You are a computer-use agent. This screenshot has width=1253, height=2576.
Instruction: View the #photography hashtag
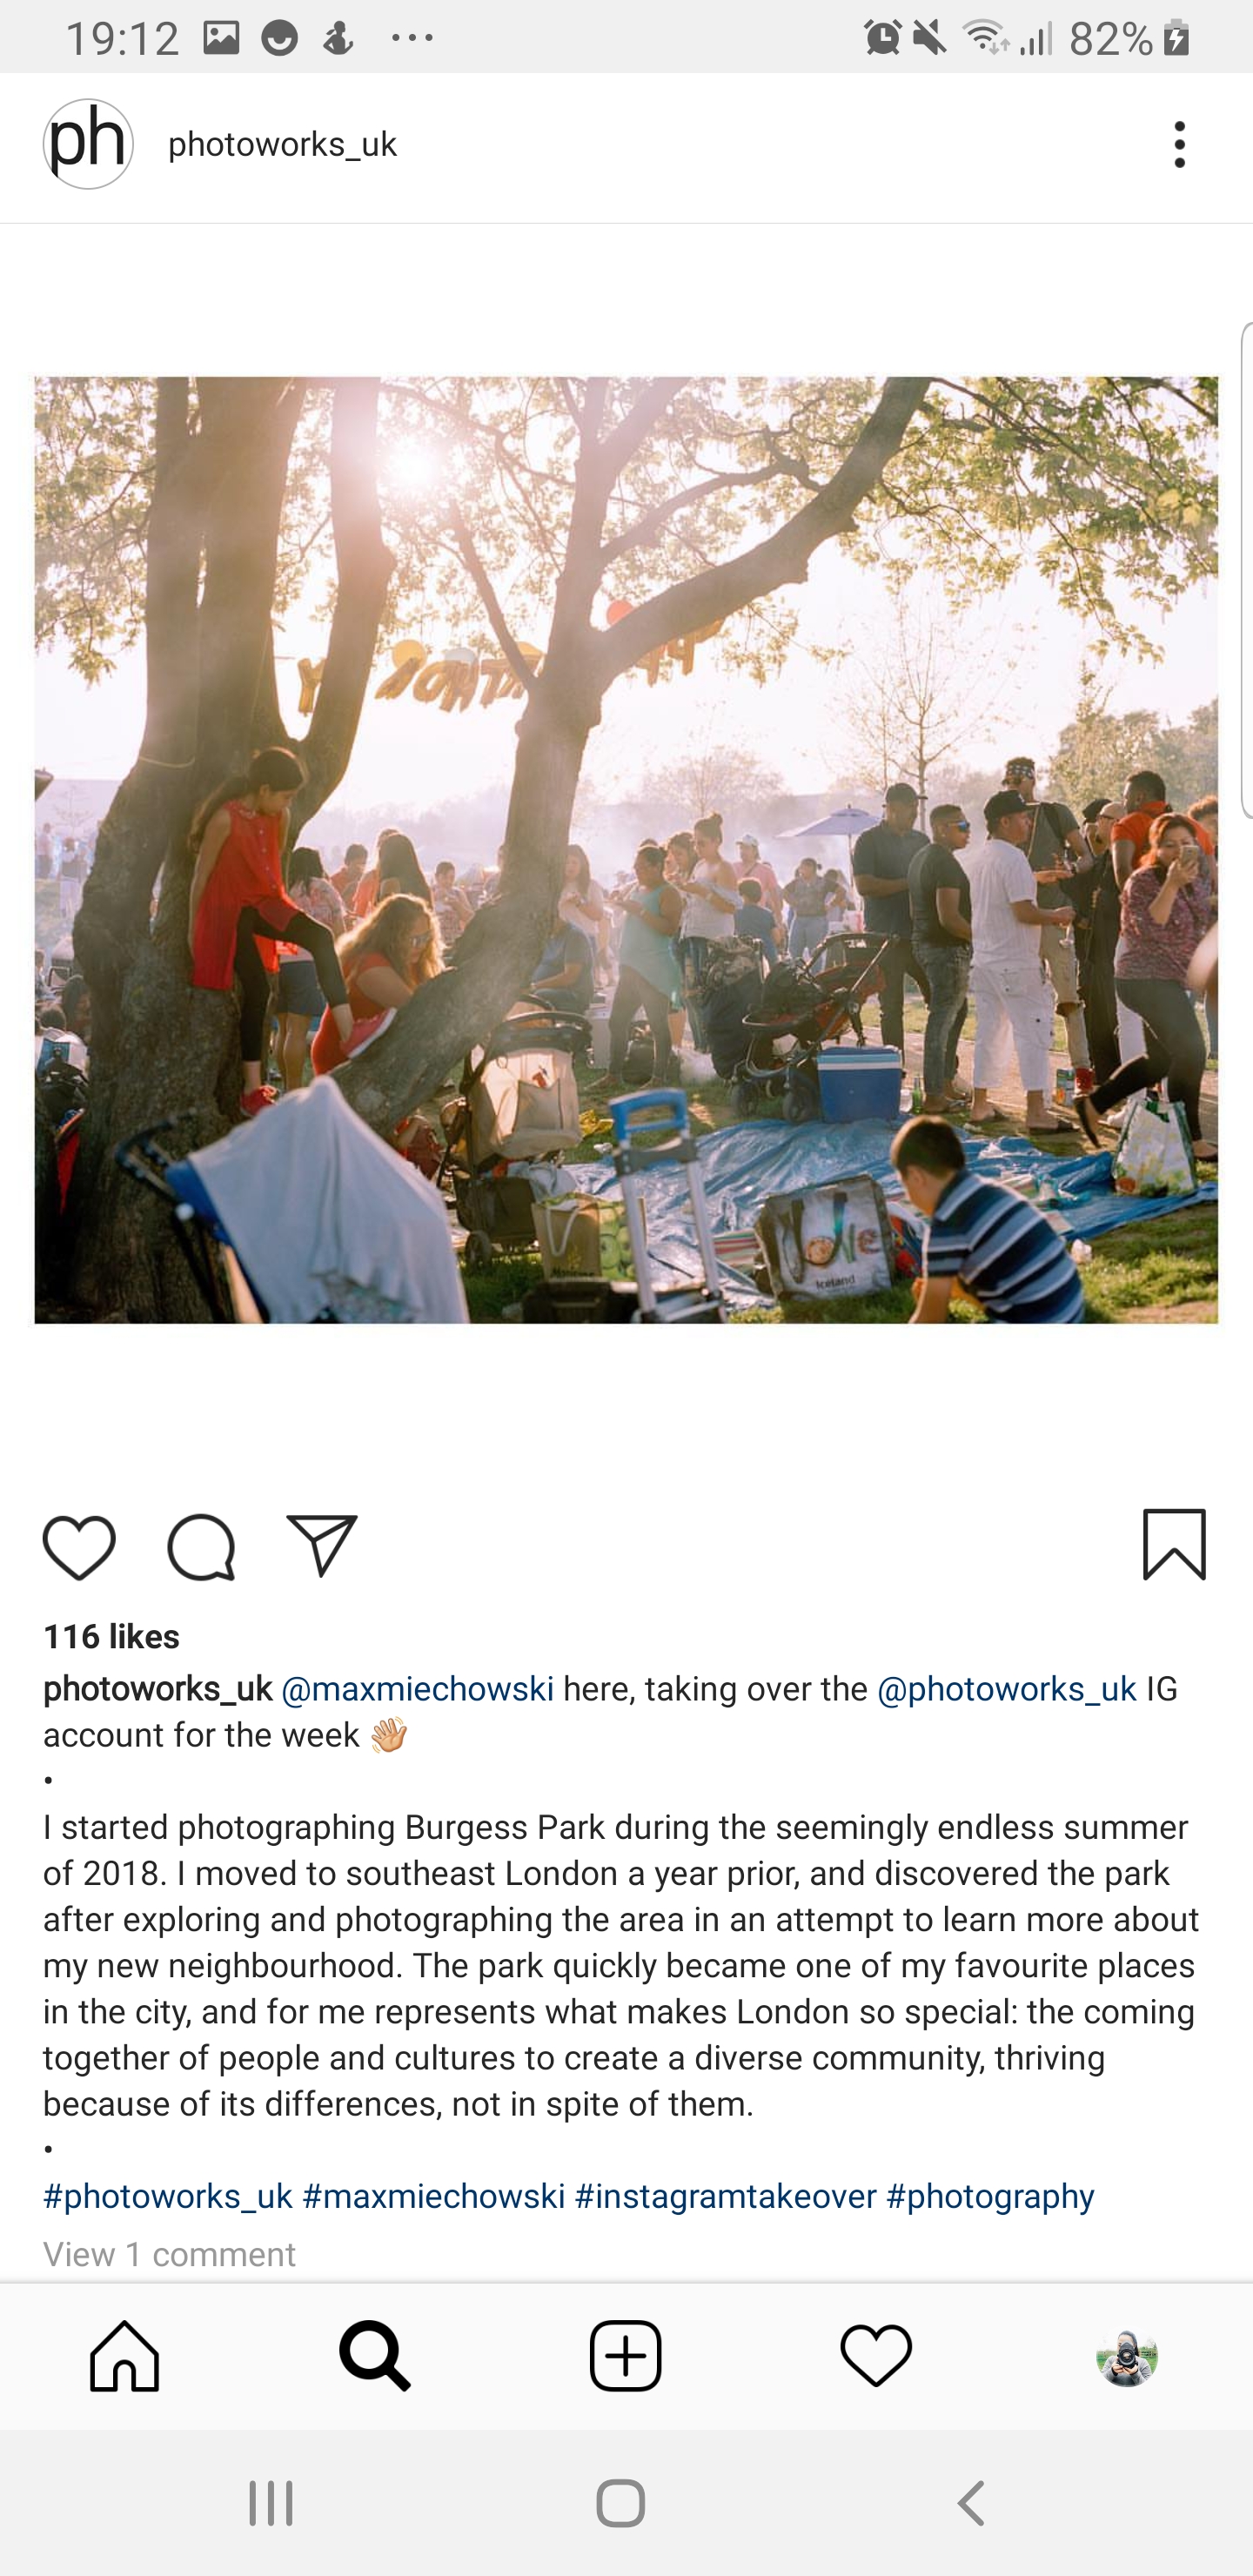tap(990, 2196)
